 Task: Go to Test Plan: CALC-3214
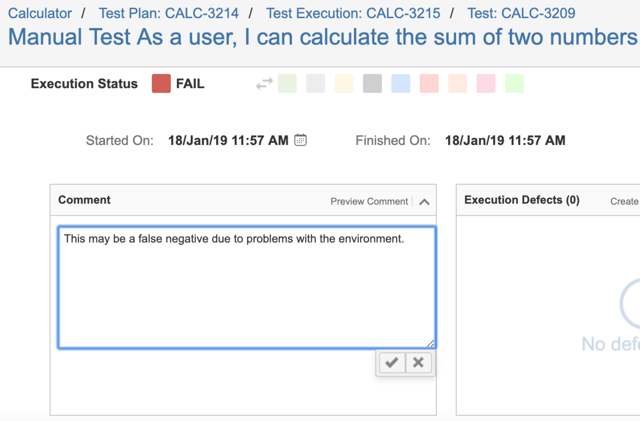pyautogui.click(x=169, y=13)
